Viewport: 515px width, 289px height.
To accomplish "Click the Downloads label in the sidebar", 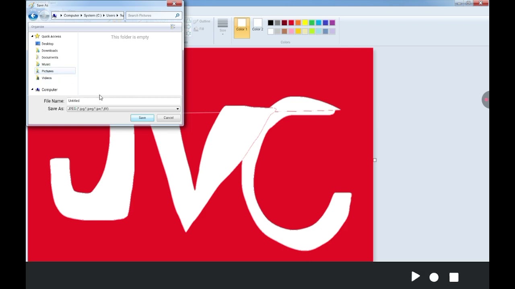I will click(49, 51).
